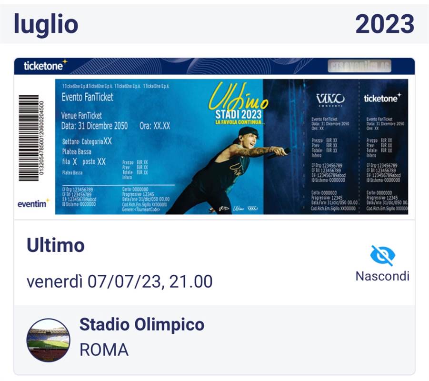Screen dimensions: 429x381
Task: Click the luglio month header
Action: 46,24
